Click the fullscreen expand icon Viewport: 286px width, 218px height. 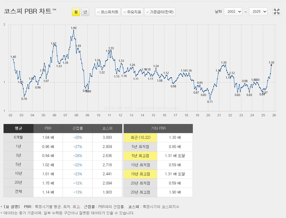pyautogui.click(x=276, y=11)
